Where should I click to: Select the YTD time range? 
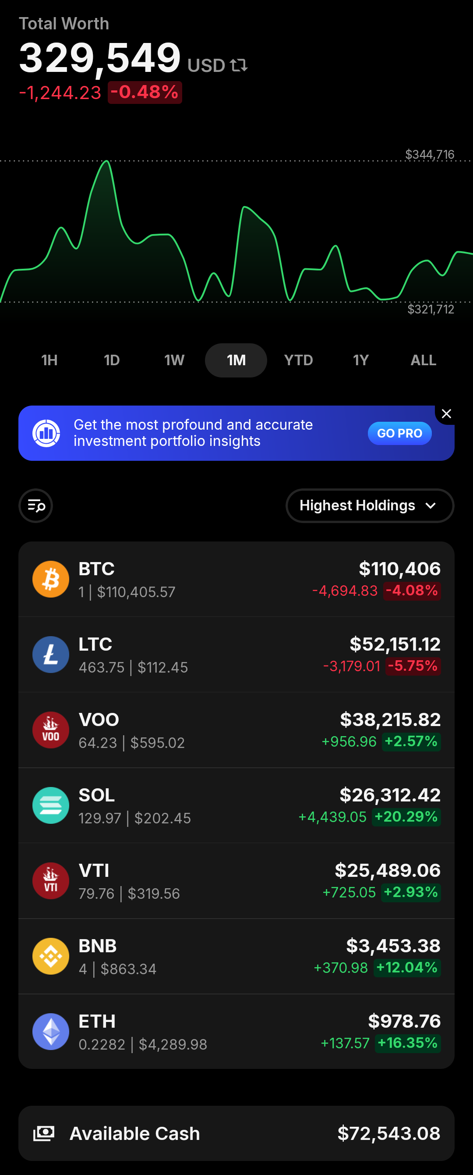tap(299, 360)
